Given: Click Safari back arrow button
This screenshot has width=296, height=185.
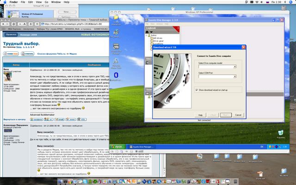Looking at the screenshot, I should [3, 24].
